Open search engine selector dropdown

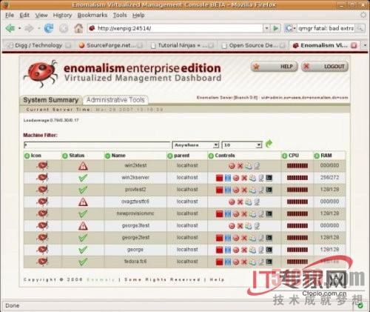[291, 28]
